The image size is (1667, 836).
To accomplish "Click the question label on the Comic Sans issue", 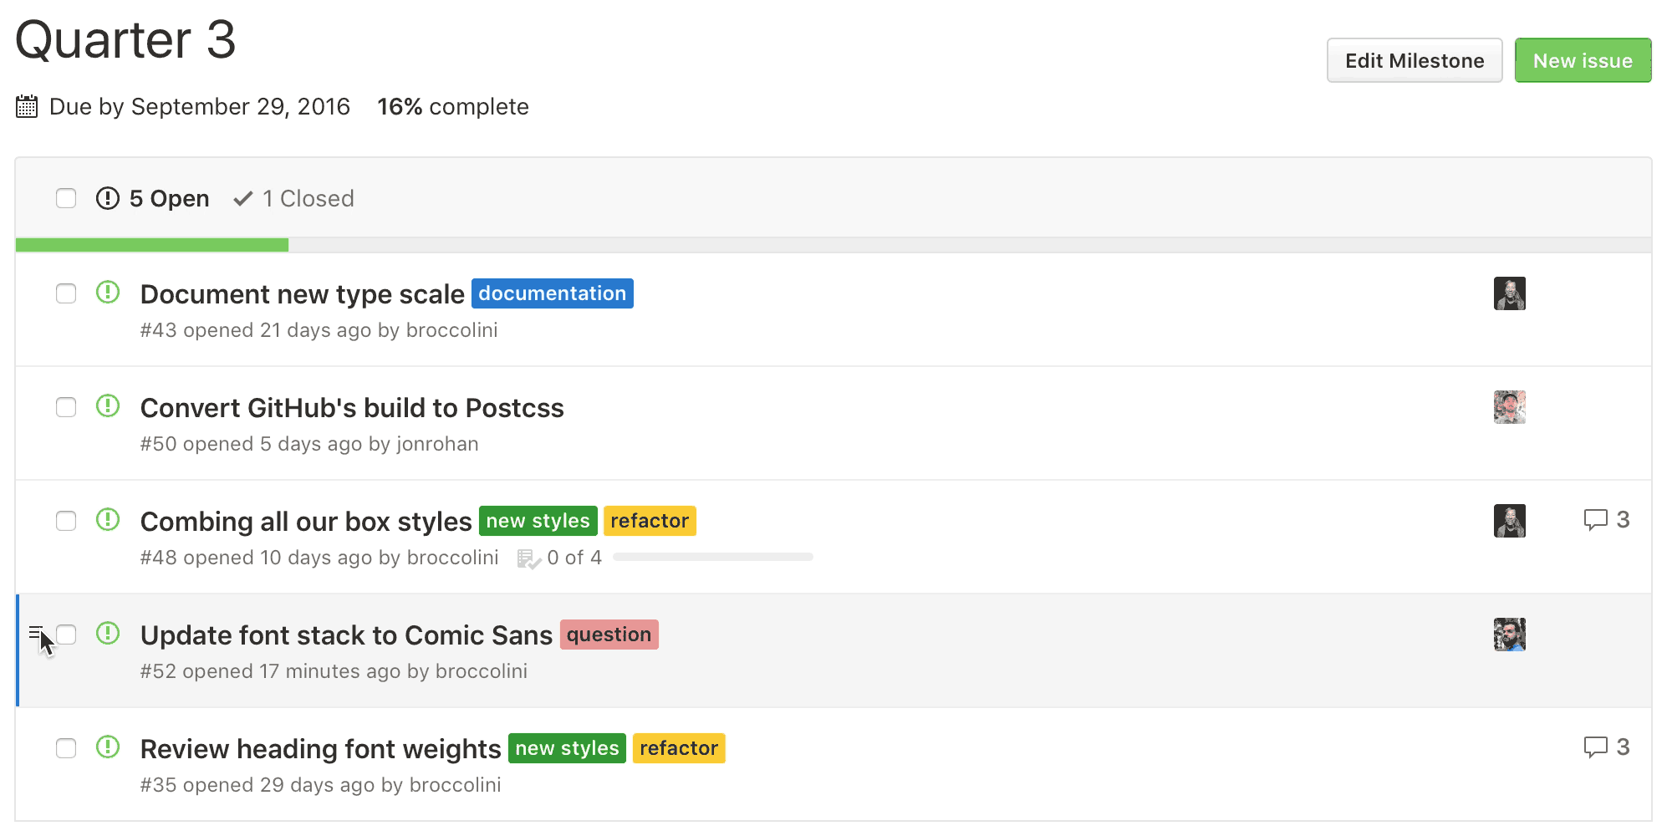I will coord(609,635).
